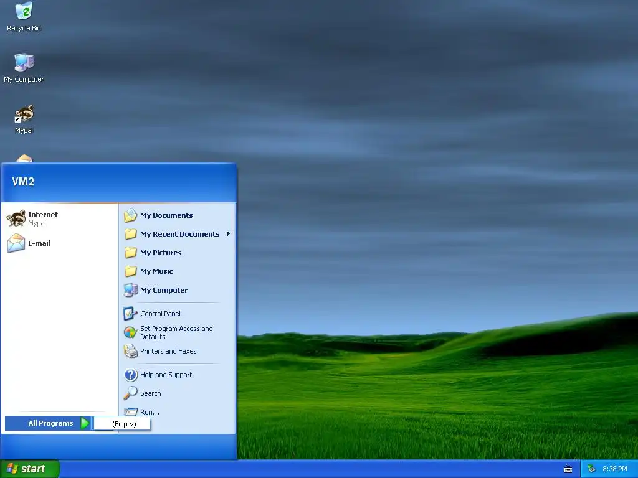638x478 pixels.
Task: Select the My Computer desktop icon
Action: click(x=24, y=68)
